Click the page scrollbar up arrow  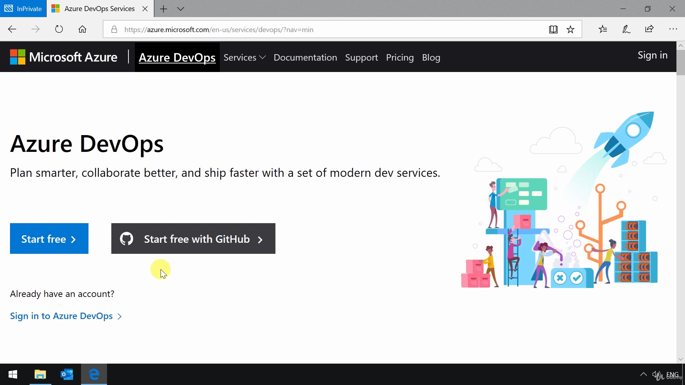(681, 46)
